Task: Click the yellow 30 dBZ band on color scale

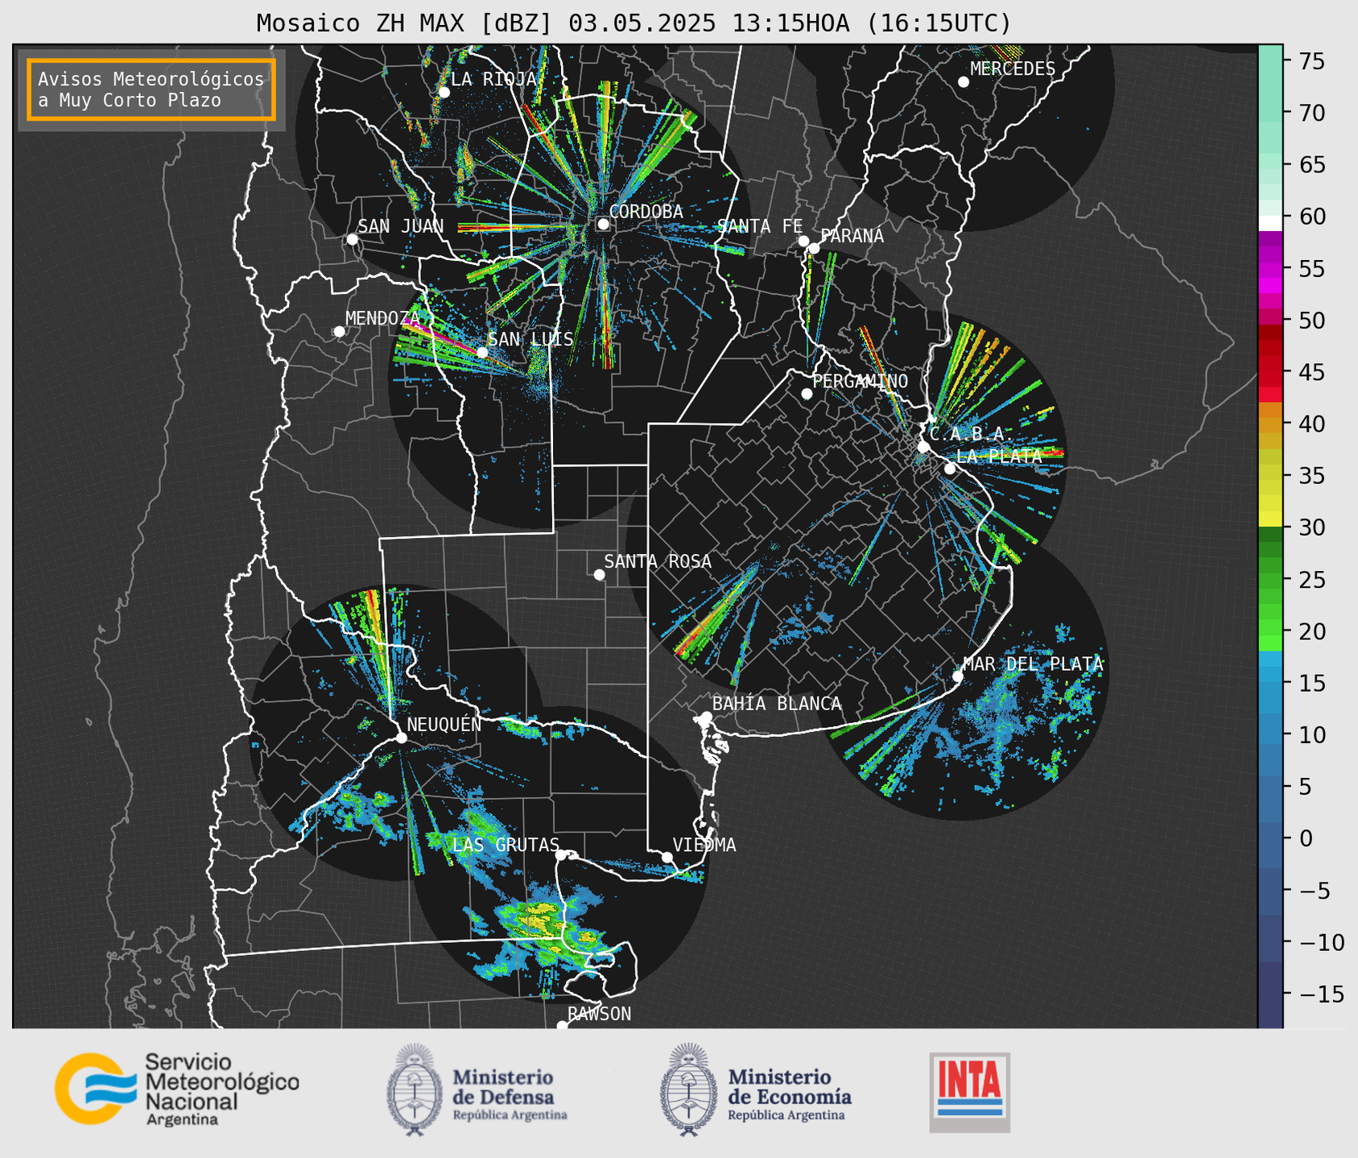Action: click(x=1270, y=520)
